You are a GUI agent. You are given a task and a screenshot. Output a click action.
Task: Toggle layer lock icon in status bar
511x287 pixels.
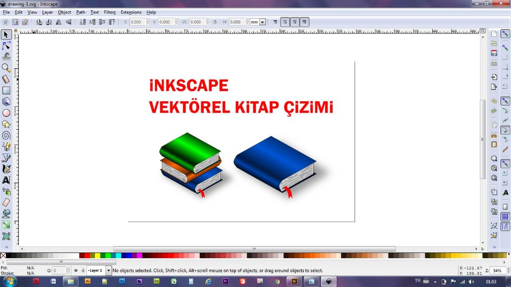click(x=83, y=271)
